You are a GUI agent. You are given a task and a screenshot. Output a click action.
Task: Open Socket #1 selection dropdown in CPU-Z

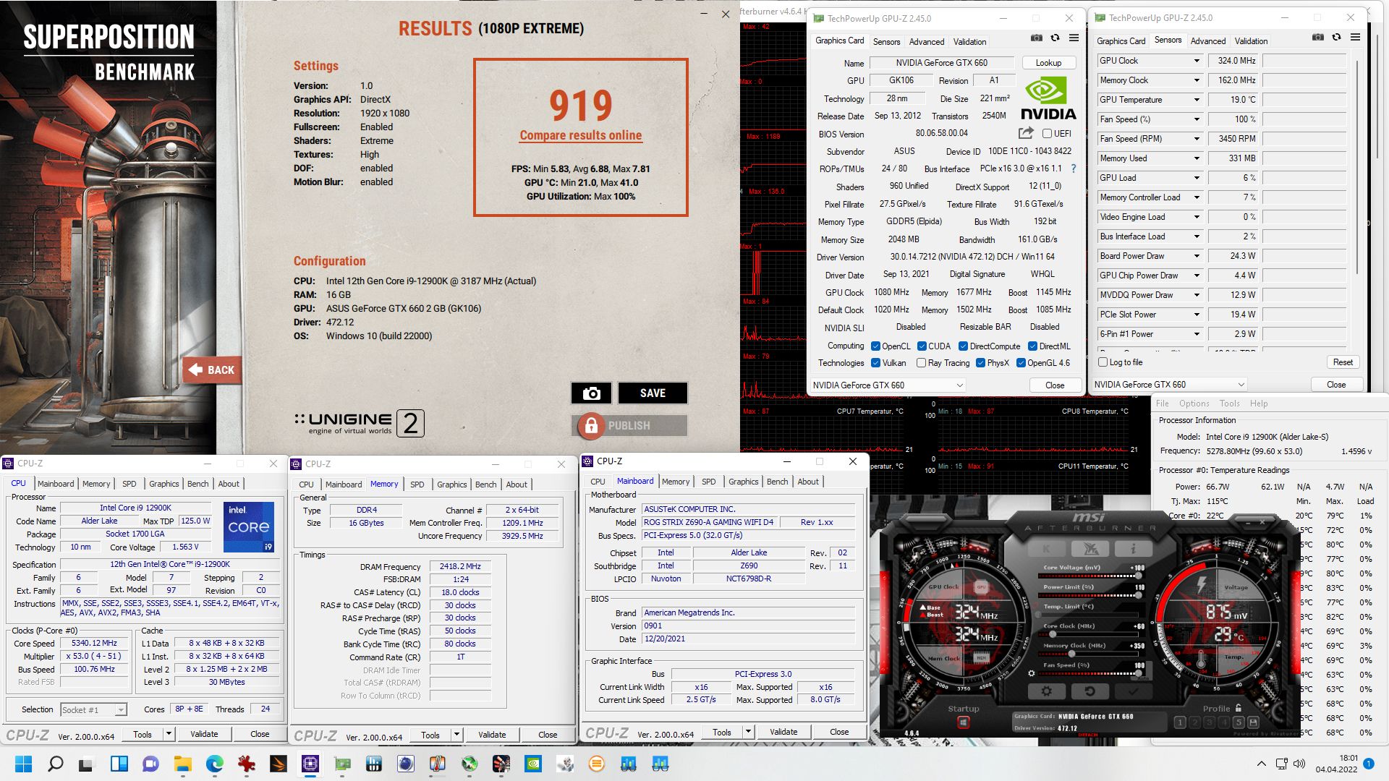(93, 710)
